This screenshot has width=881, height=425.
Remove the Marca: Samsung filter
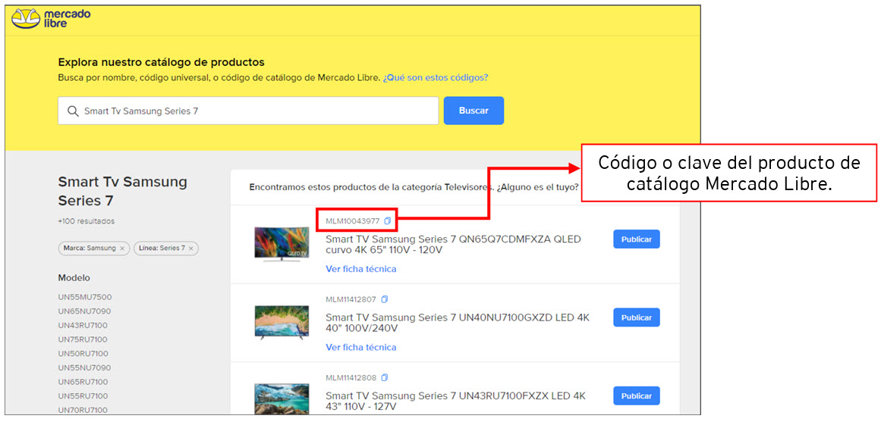[121, 248]
